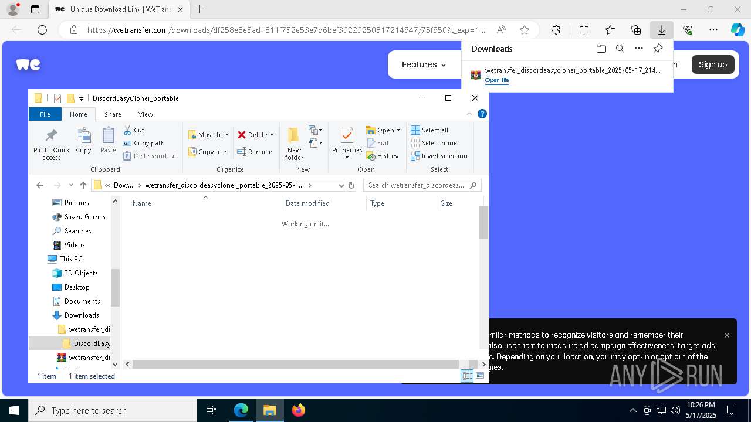Image resolution: width=751 pixels, height=422 pixels.
Task: Click Rename in Organize group
Action: click(x=254, y=152)
